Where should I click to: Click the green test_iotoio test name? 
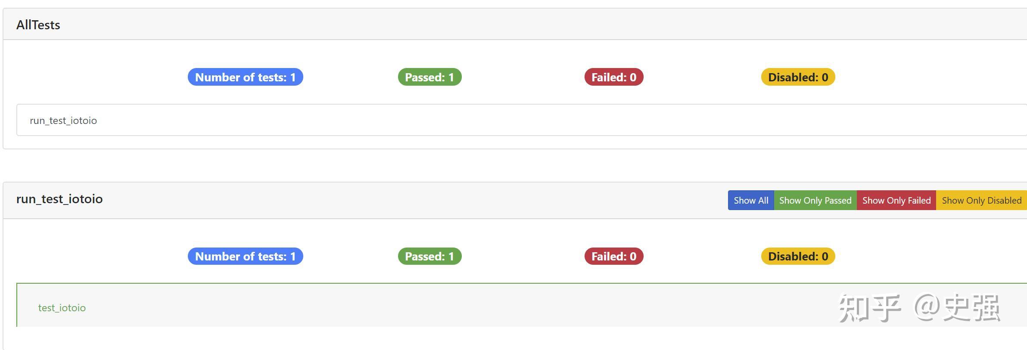point(62,308)
